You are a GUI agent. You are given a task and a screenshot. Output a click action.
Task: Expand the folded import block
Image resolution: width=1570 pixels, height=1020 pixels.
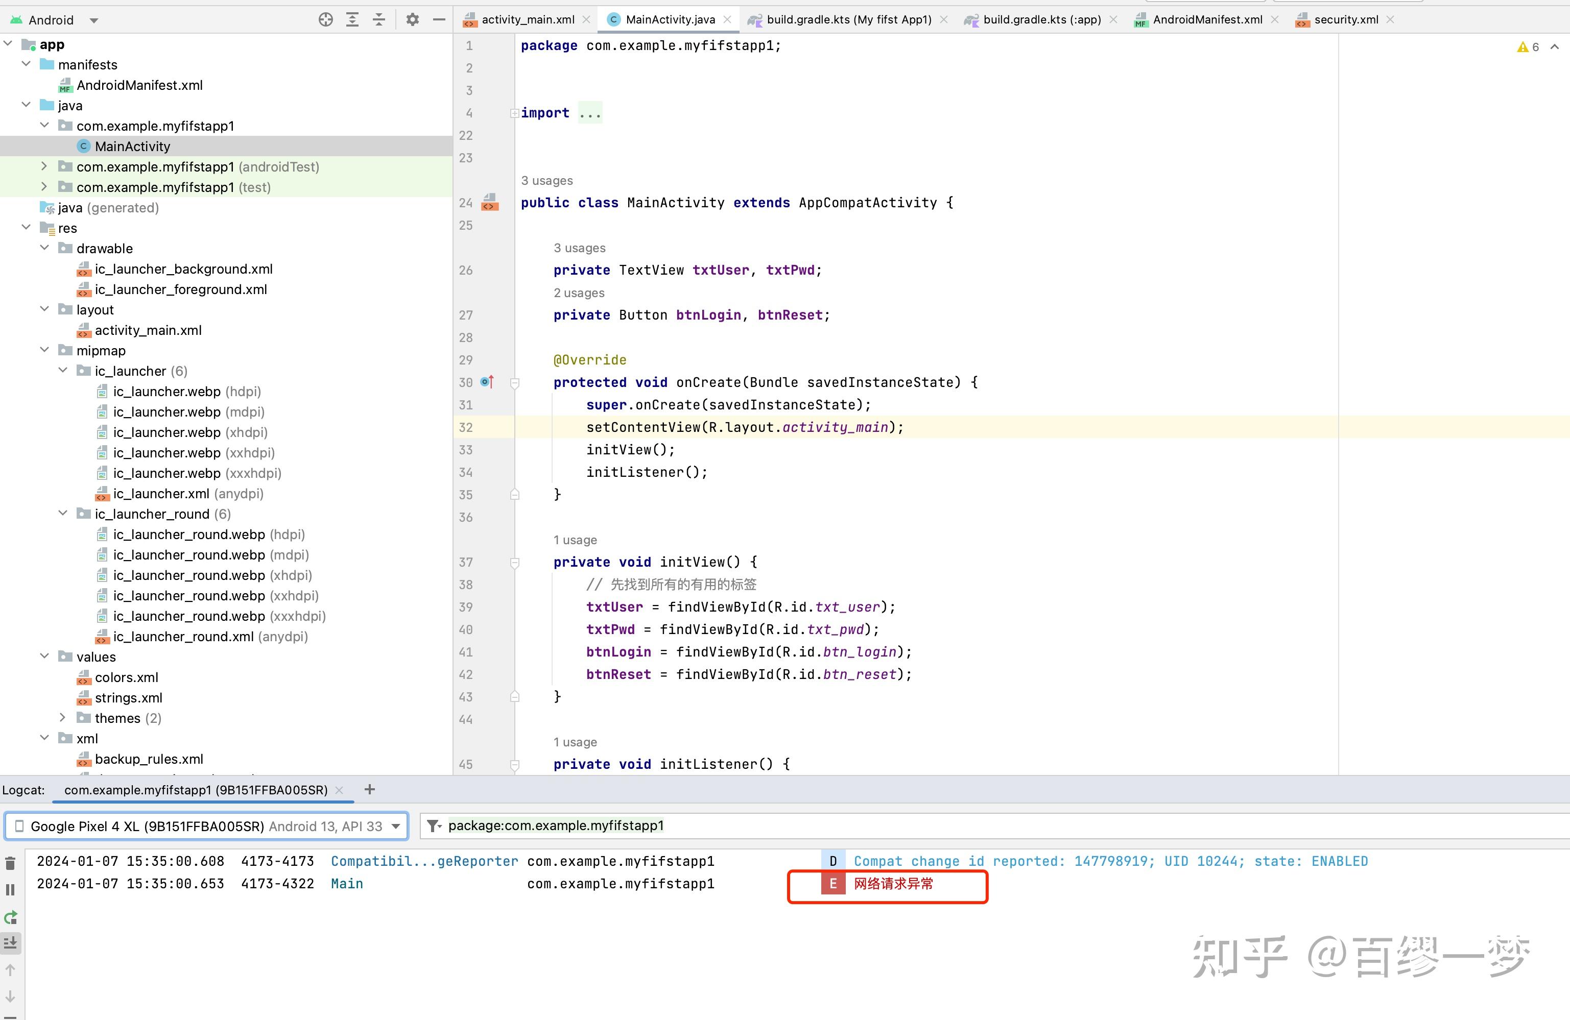pyautogui.click(x=514, y=113)
